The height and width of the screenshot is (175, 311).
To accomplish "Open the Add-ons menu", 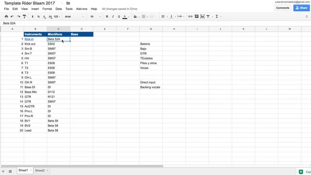I will (x=82, y=9).
